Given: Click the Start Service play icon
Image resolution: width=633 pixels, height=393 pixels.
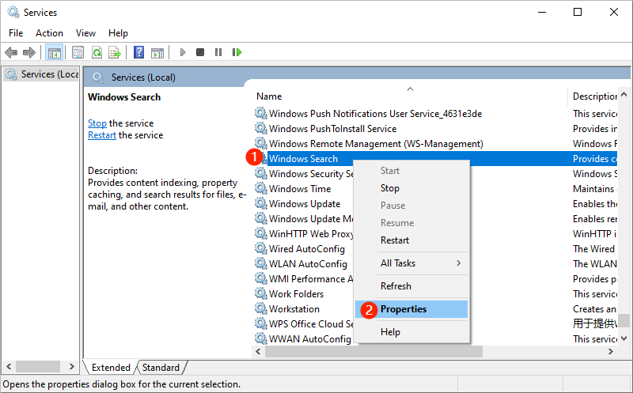Looking at the screenshot, I should coord(183,52).
